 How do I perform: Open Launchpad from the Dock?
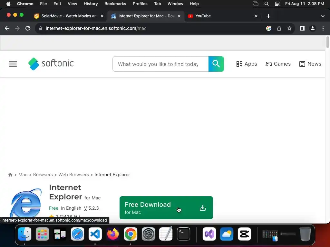click(42, 234)
